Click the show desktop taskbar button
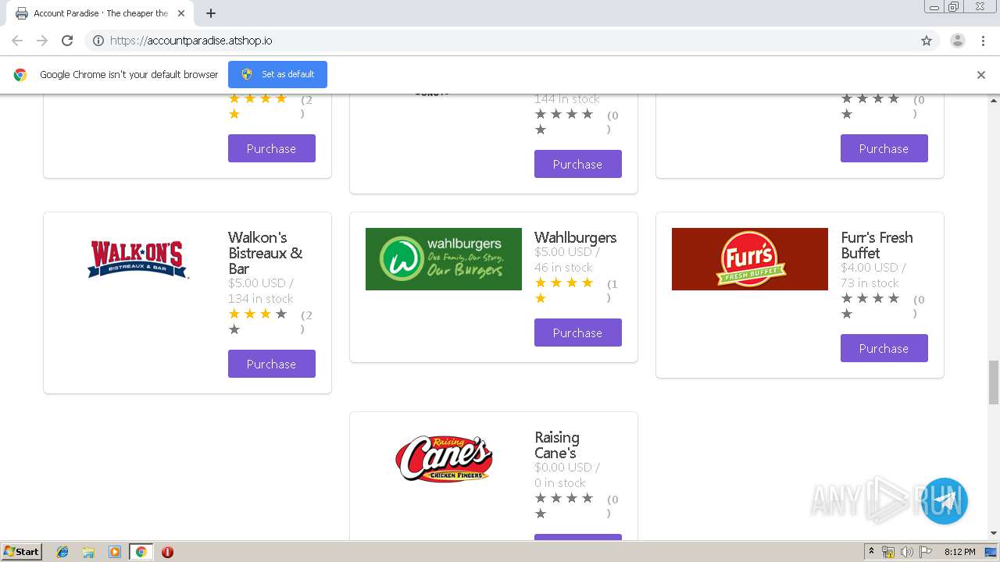 [x=991, y=552]
